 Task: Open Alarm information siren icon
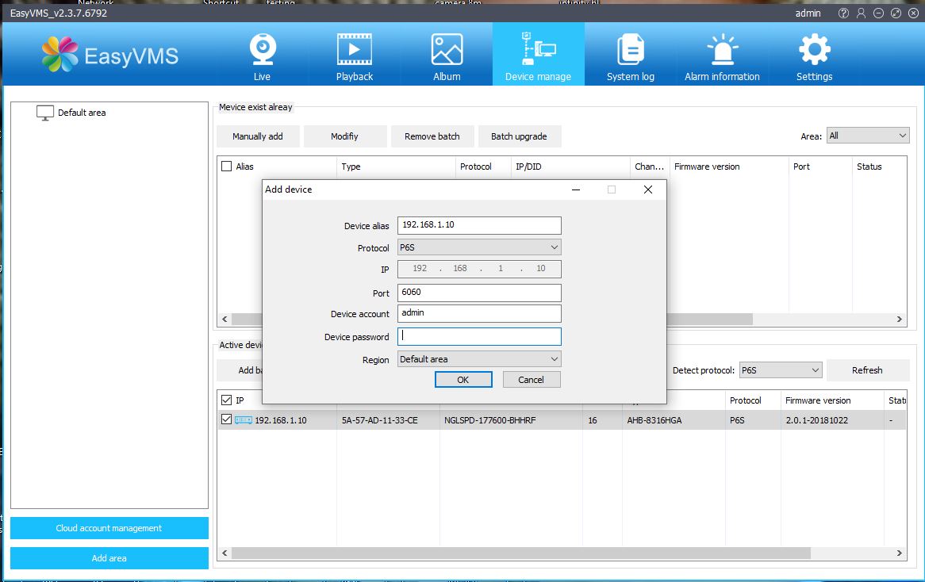tap(722, 49)
